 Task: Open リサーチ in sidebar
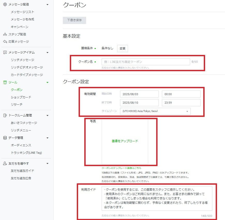pyautogui.click(x=17, y=104)
